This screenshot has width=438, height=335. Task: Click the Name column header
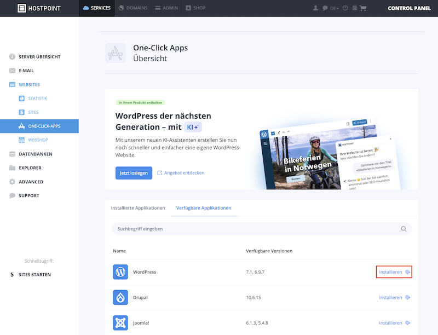tap(119, 251)
